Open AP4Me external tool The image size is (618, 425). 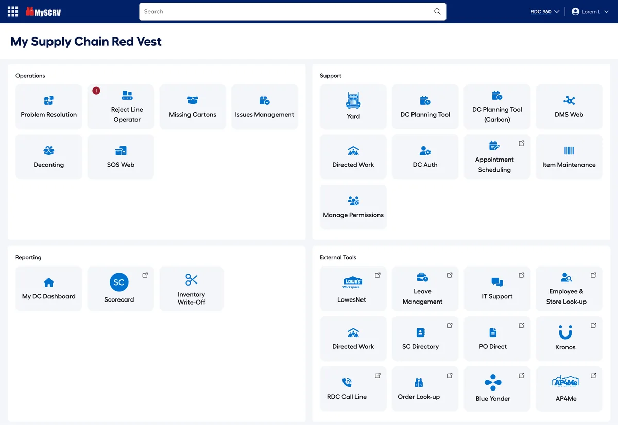569,389
